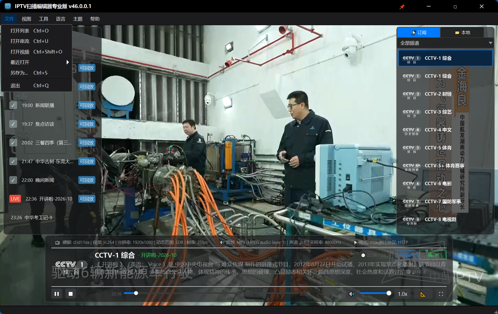The width and height of the screenshot is (498, 314).
Task: Click the green 播放中... status button
Action: (x=433, y=255)
